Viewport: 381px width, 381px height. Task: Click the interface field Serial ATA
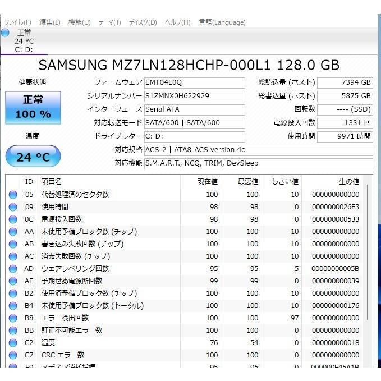click(x=194, y=110)
